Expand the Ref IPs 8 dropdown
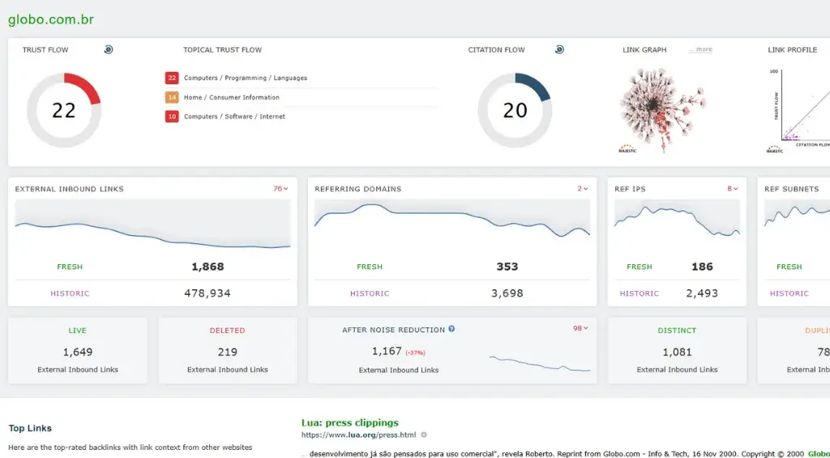Screen dimensions: 830x458 point(733,189)
